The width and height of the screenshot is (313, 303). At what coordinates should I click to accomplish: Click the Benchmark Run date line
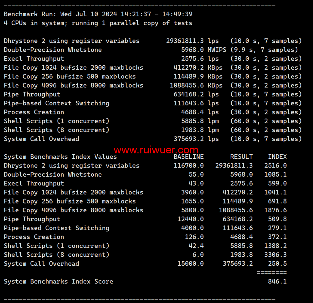(98, 14)
